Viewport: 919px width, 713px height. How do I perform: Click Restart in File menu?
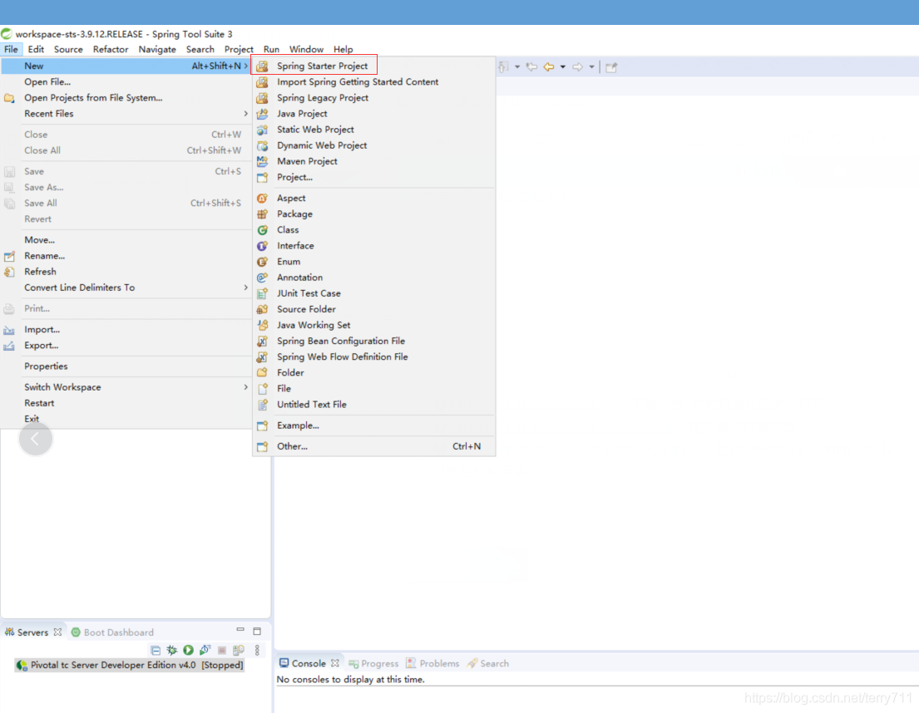click(x=39, y=403)
